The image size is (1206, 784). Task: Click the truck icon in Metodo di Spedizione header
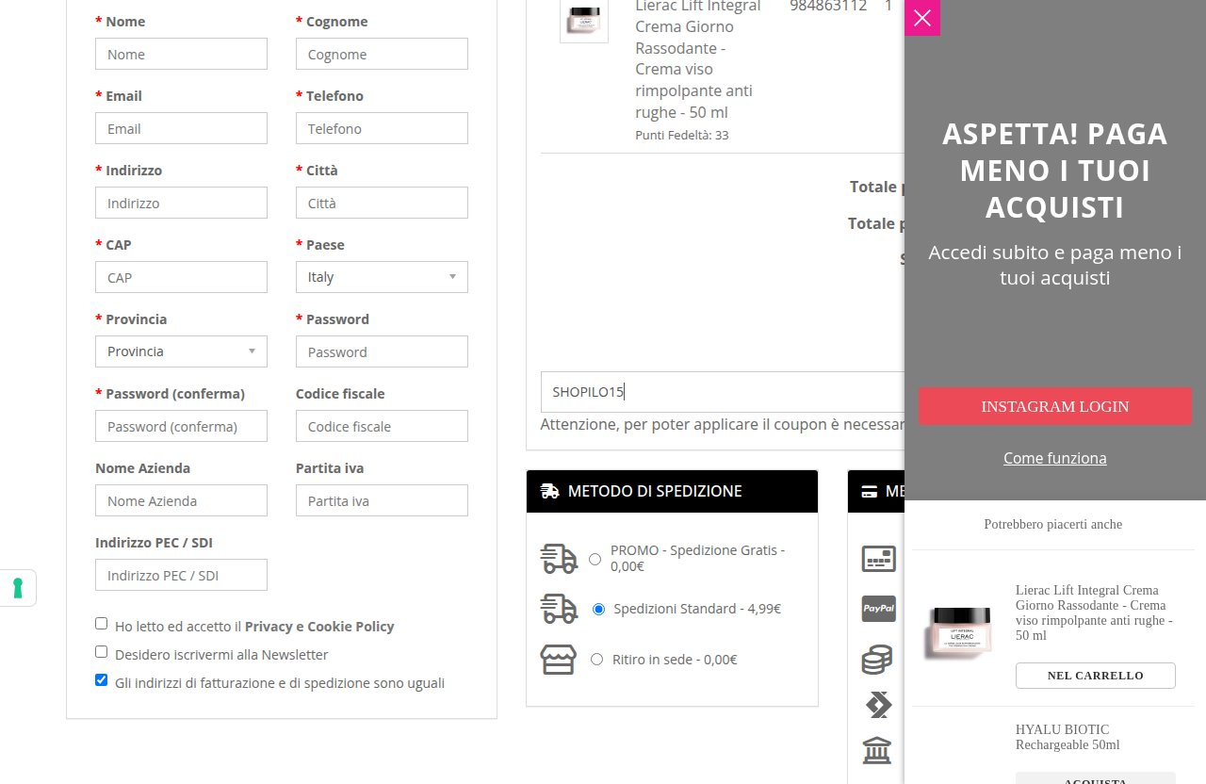[x=550, y=491]
